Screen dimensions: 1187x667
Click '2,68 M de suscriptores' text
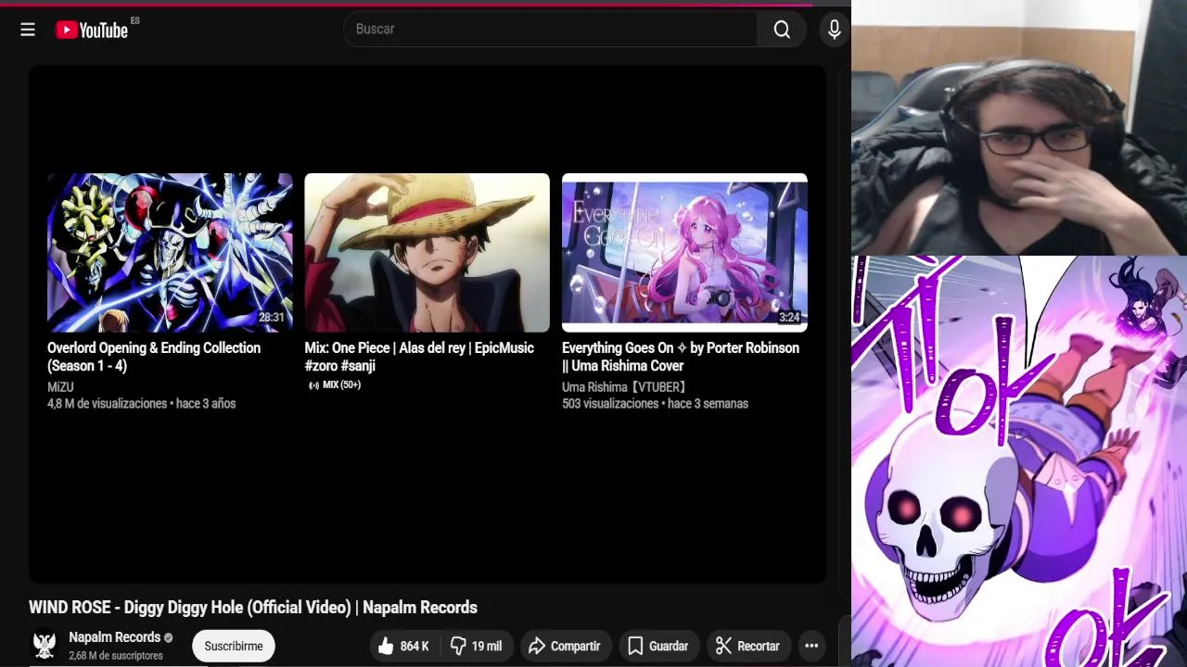pos(116,656)
